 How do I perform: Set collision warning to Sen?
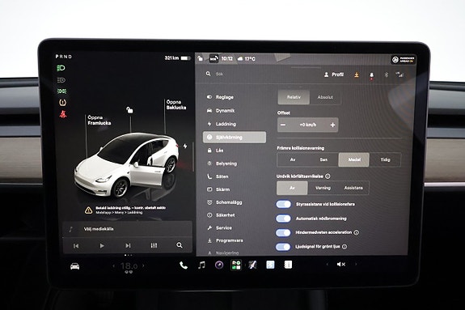click(x=323, y=159)
